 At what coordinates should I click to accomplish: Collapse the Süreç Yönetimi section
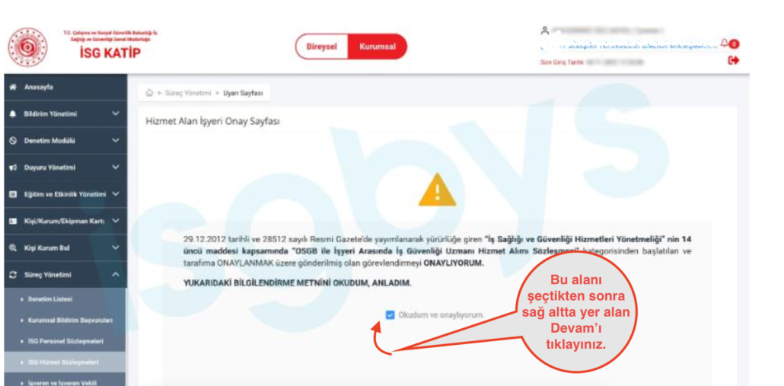[x=63, y=275]
